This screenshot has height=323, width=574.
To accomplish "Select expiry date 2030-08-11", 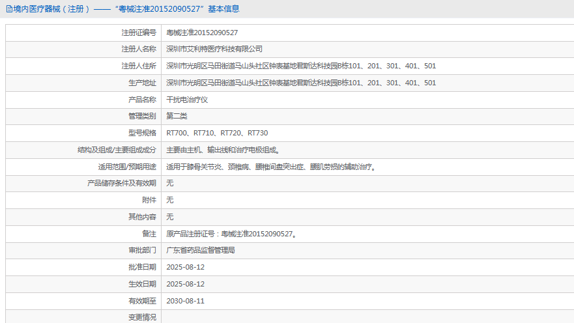I will point(185,301).
